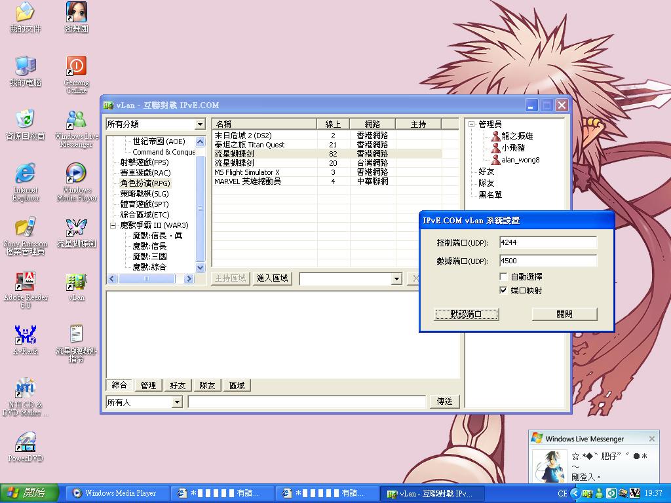
Task: Launch Windows Live Messenger desktop shortcut
Action: [77, 128]
